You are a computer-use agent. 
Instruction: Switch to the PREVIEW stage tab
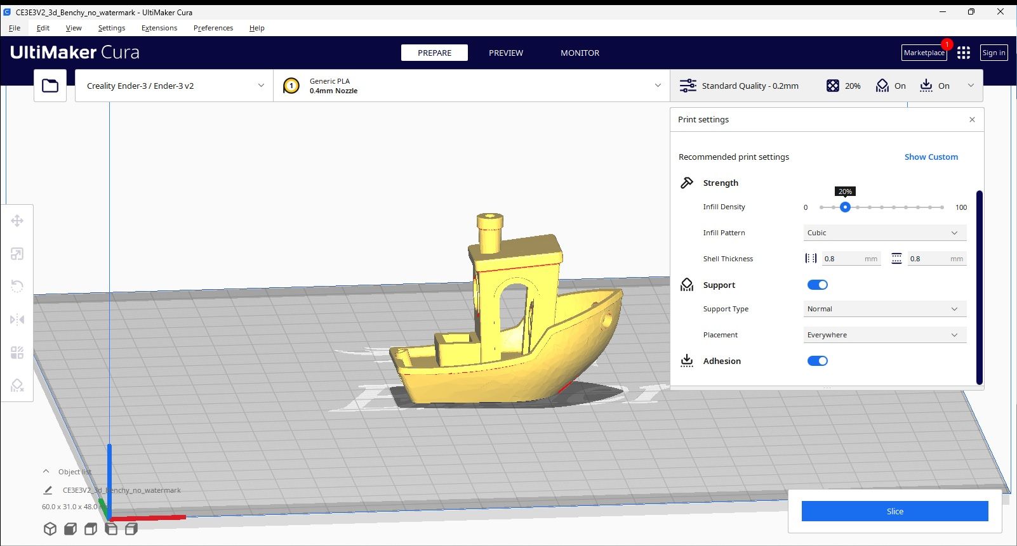506,53
